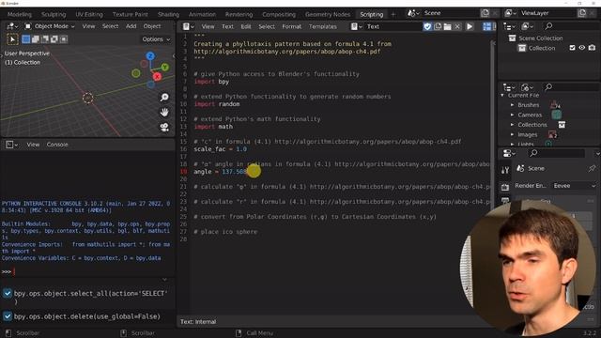Open the Templates menu in text editor
The width and height of the screenshot is (601, 338).
(323, 26)
